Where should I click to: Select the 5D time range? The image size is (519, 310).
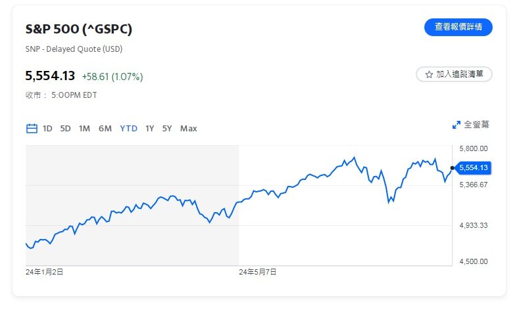[65, 129]
